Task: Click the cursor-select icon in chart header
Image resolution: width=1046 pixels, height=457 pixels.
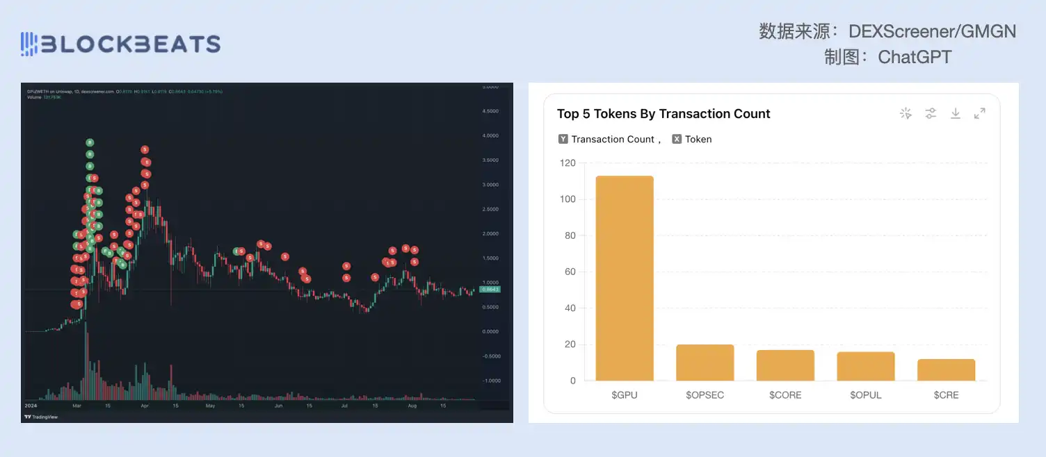Action: 906,113
